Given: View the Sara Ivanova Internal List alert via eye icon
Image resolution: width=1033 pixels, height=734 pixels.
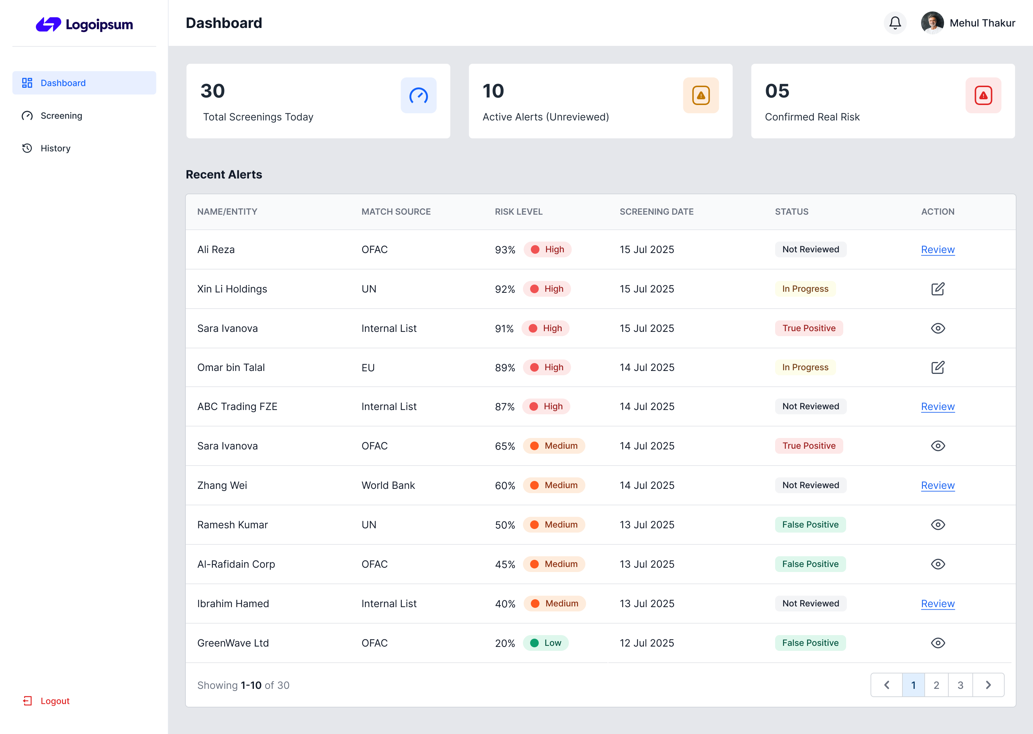Looking at the screenshot, I should click(x=938, y=328).
